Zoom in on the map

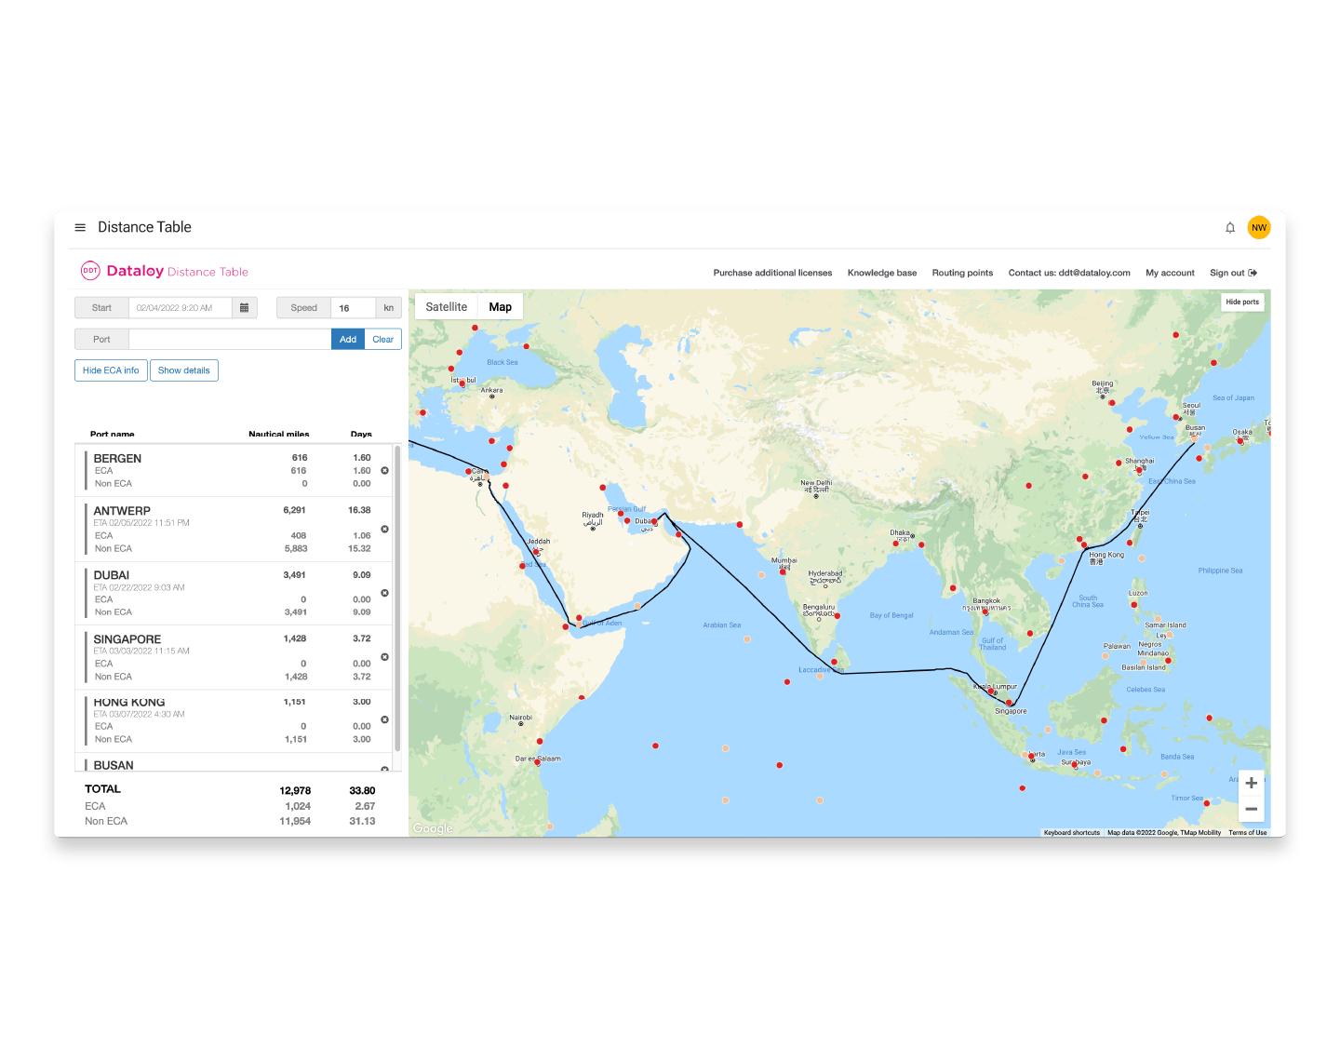click(1252, 783)
